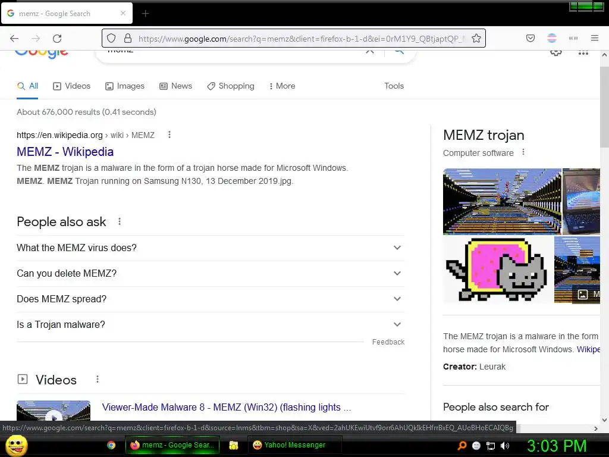Expand "Is a Trojan malware?" question

210,325
